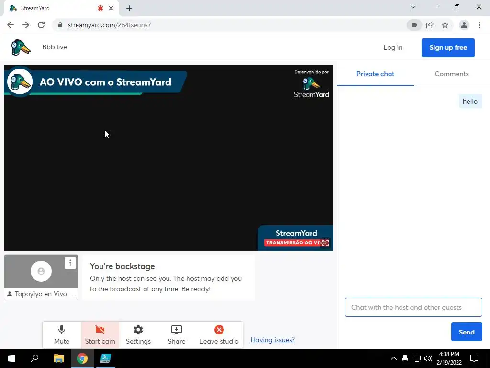Open volume control in tray
This screenshot has width=490, height=368.
428,358
